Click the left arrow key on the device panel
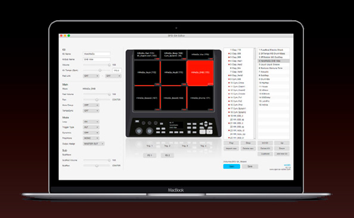Screen dimensions: 354x218 tap(201, 124)
